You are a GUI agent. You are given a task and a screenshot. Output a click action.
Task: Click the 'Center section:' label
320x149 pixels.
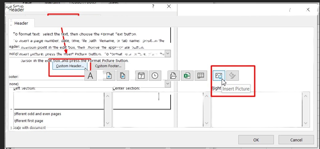coord(126,88)
